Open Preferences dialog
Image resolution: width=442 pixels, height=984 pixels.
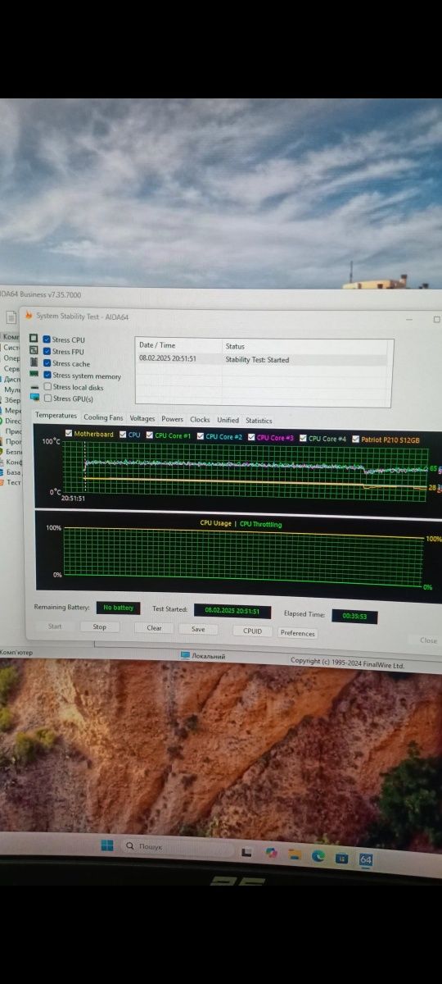tap(297, 632)
